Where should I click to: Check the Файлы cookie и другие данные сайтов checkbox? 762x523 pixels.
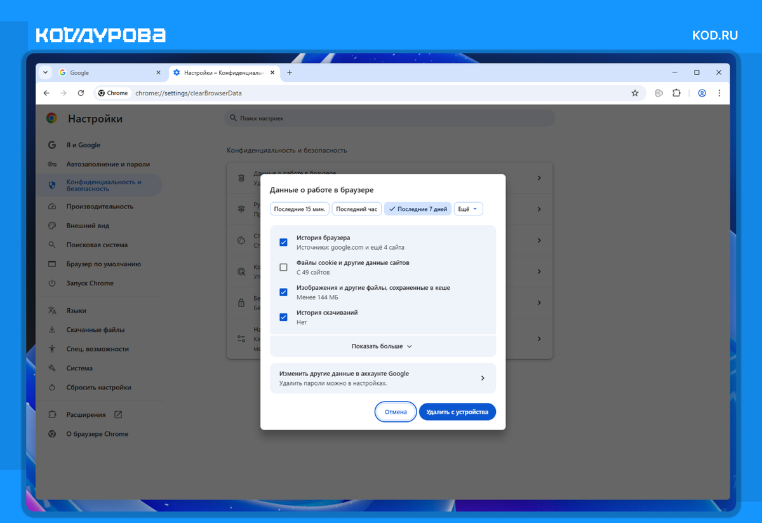[x=283, y=267]
